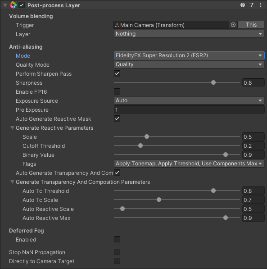Click the Auto Tc Scale slider handle
The height and width of the screenshot is (269, 267).
pyautogui.click(x=159, y=200)
